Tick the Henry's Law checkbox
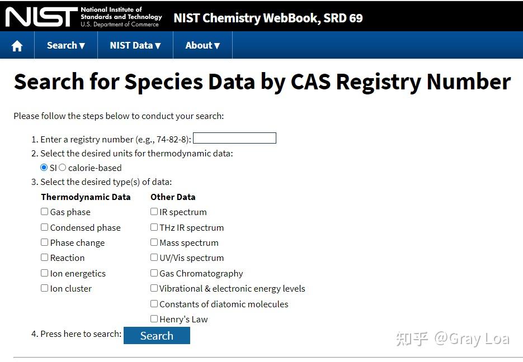 [x=154, y=319]
